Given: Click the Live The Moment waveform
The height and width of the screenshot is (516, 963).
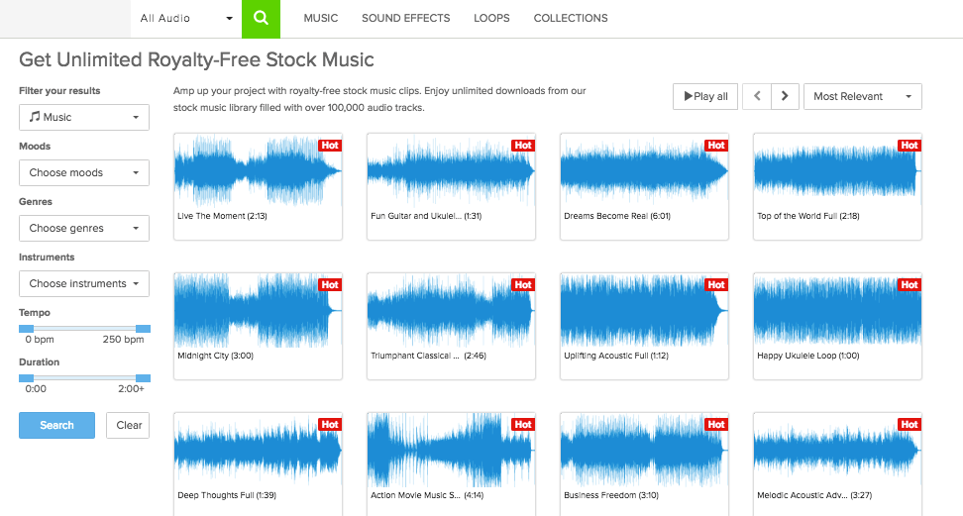Looking at the screenshot, I should pos(258,170).
